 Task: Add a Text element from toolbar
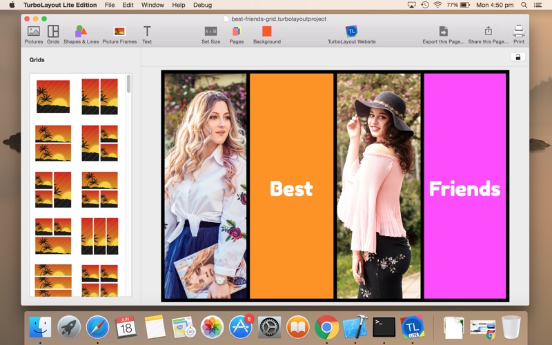[x=147, y=34]
